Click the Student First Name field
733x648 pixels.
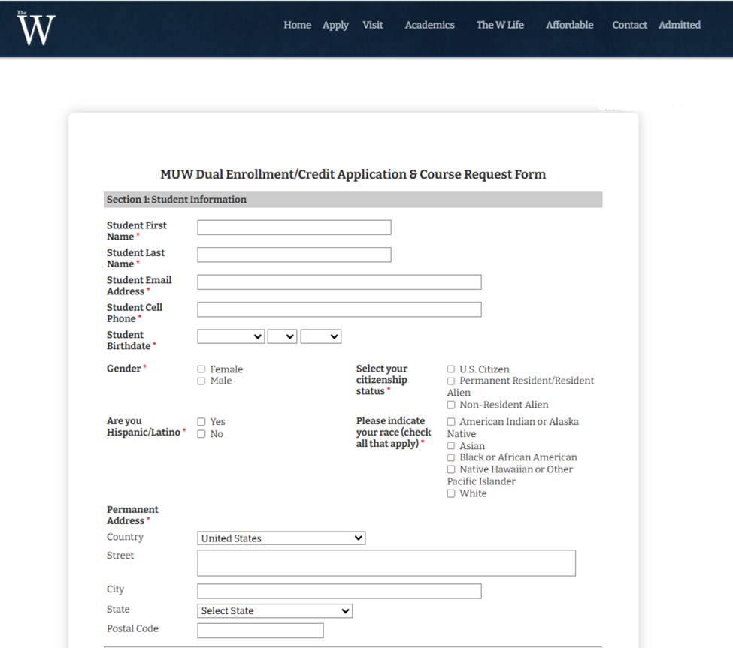pyautogui.click(x=294, y=228)
